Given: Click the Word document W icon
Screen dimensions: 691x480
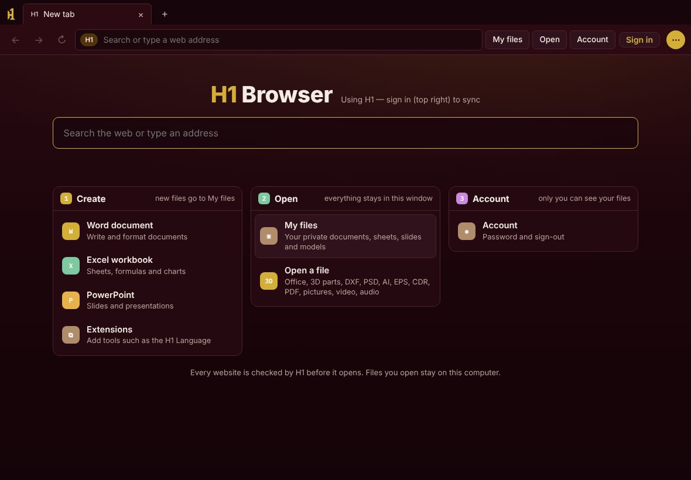Looking at the screenshot, I should (x=70, y=231).
